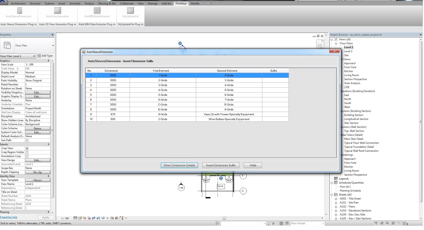The image size is (424, 230).
Task: Collapse the Extents properties section
Action: [48, 144]
